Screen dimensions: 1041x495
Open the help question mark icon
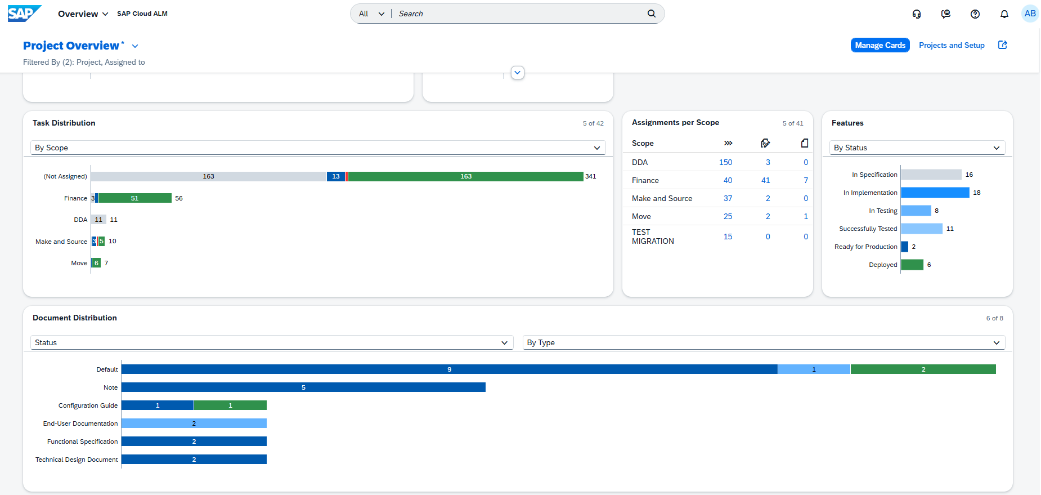[x=975, y=14]
